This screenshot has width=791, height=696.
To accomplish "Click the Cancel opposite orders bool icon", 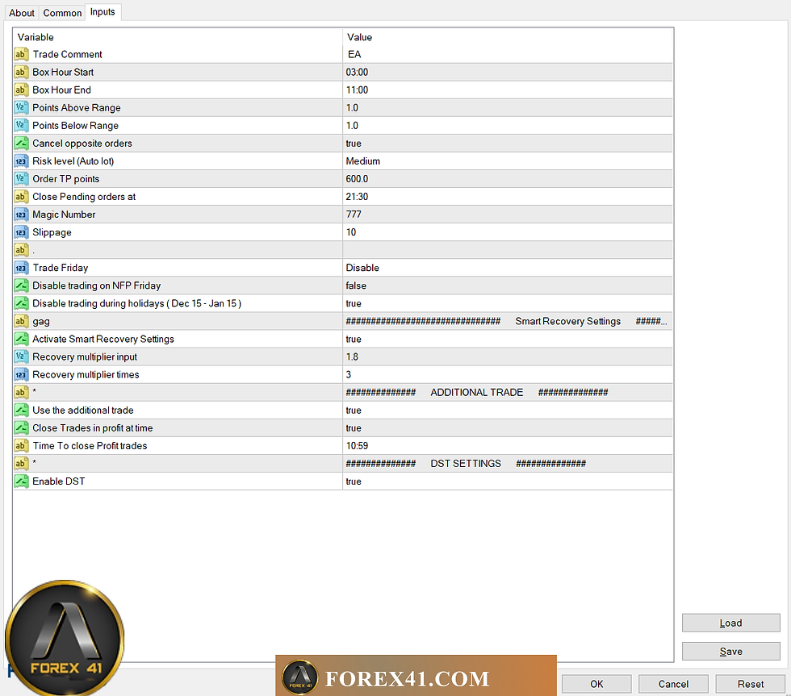I will 21,143.
